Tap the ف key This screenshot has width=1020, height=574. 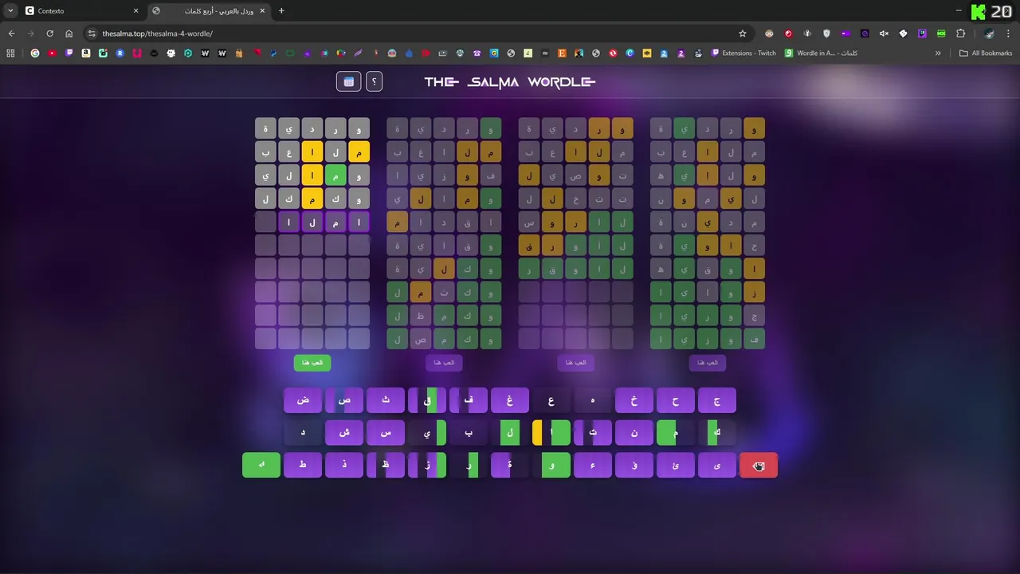click(469, 400)
